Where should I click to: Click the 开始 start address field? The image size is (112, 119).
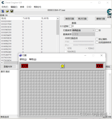[82, 41]
